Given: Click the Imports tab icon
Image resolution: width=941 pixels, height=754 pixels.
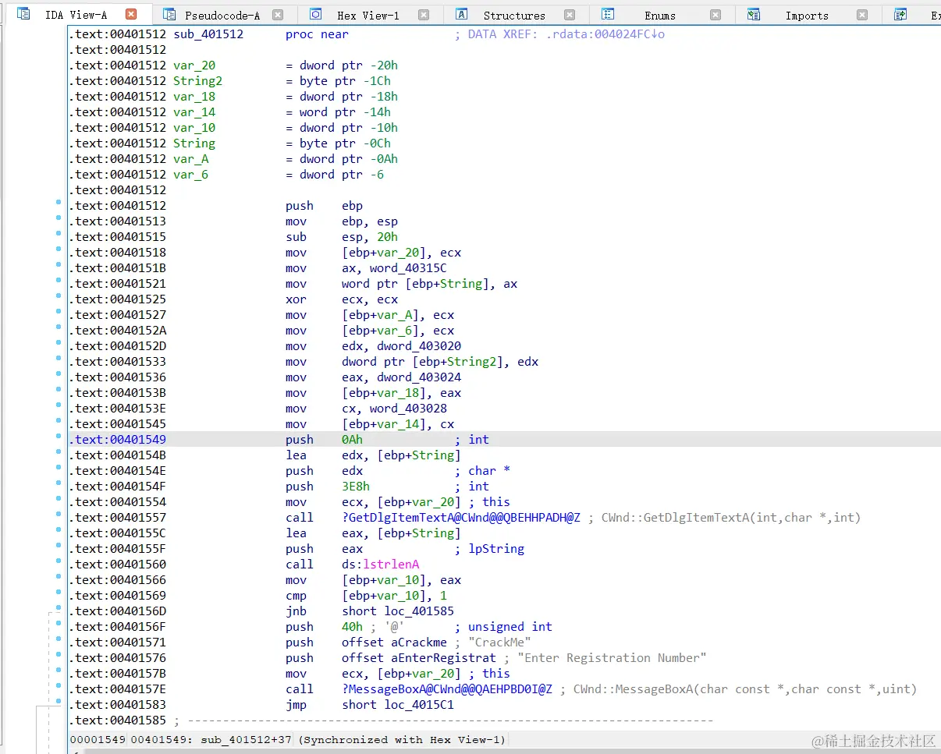Looking at the screenshot, I should pyautogui.click(x=754, y=14).
